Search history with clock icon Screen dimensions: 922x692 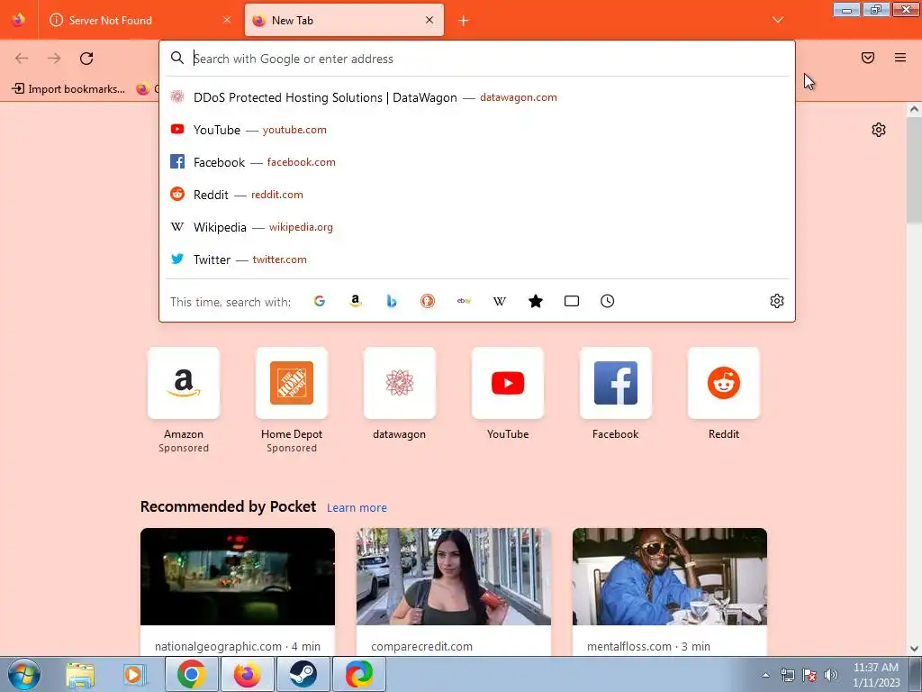click(x=608, y=301)
